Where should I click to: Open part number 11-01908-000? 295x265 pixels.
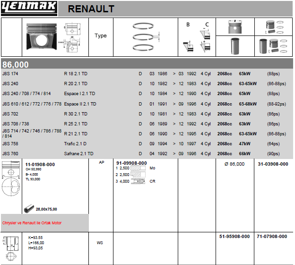click(x=40, y=164)
